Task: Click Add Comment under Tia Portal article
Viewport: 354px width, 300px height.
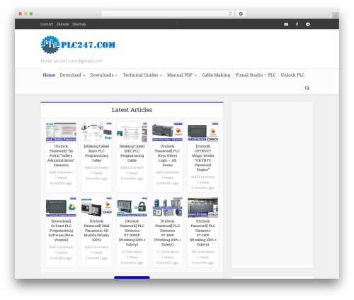Action: (61, 172)
